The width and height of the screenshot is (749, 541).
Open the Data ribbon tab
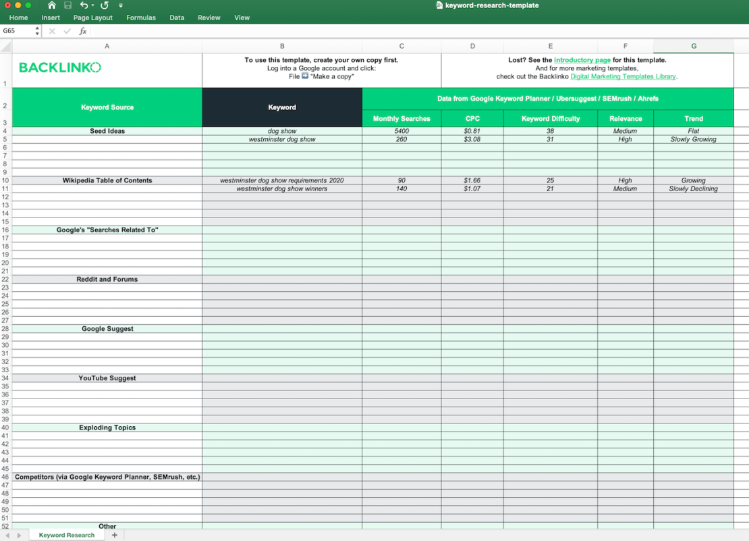pyautogui.click(x=177, y=18)
